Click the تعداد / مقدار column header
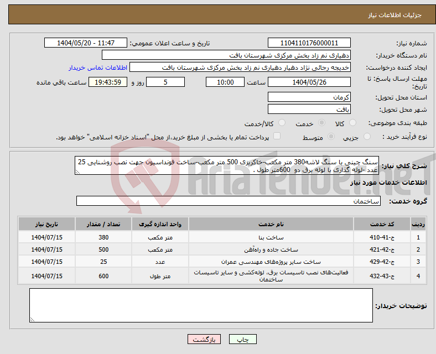 pos(103,224)
